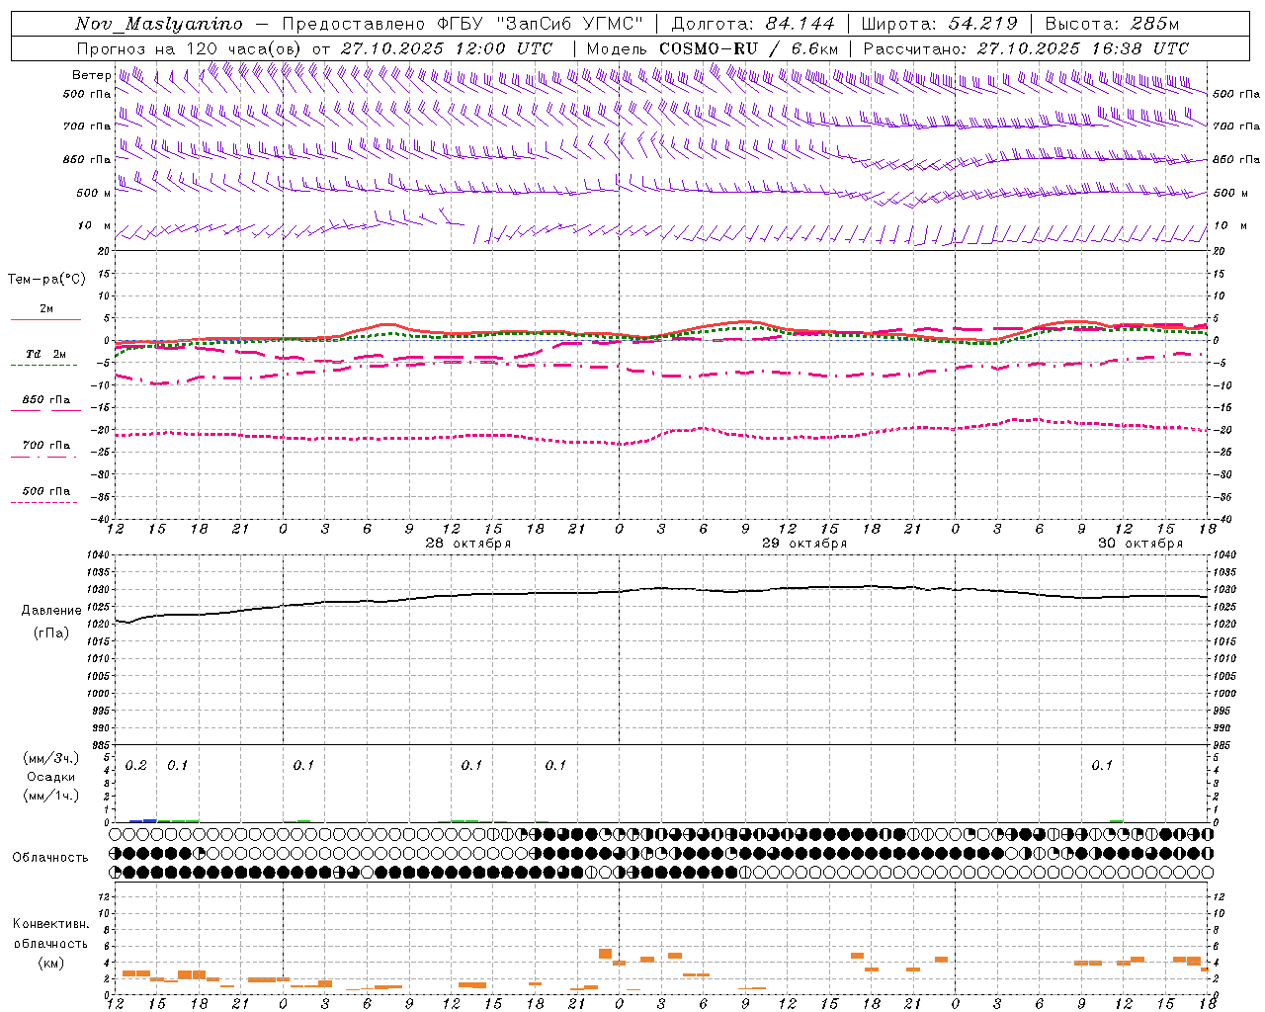This screenshot has width=1265, height=1012.
Task: Click the '28 октября' date label
Action: (x=468, y=544)
